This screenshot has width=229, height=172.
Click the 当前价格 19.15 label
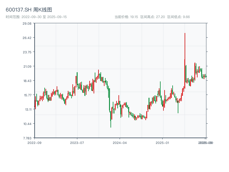coord(126,17)
